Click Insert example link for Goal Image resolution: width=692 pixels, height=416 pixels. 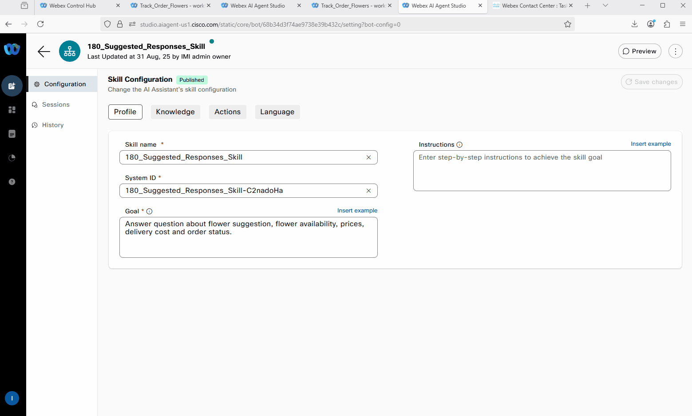[357, 211]
